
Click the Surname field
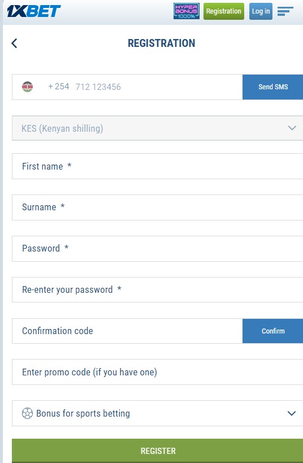pyautogui.click(x=157, y=207)
